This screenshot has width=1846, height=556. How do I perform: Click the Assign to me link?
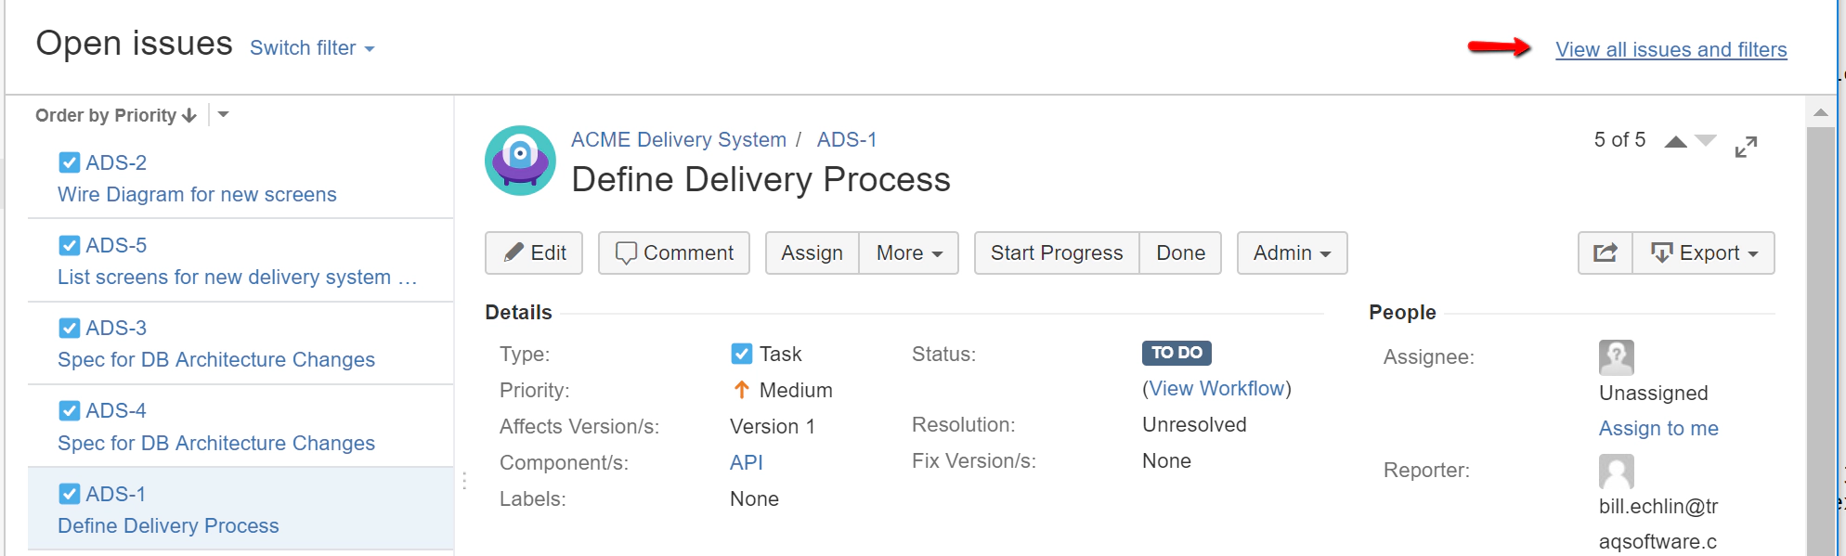click(1658, 428)
